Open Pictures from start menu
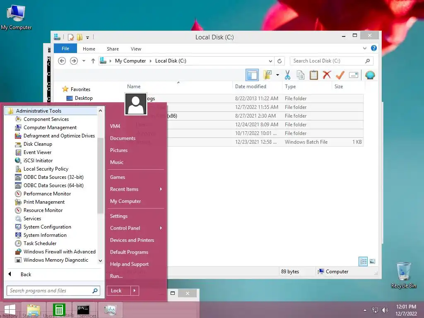 tap(119, 150)
